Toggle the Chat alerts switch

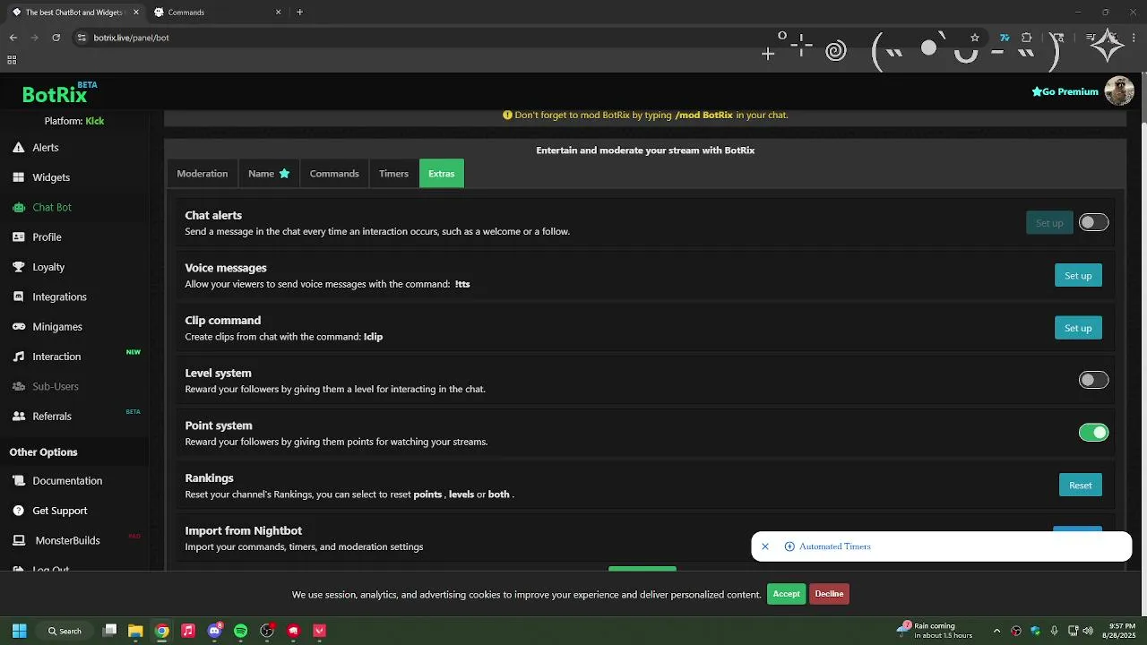(x=1093, y=223)
